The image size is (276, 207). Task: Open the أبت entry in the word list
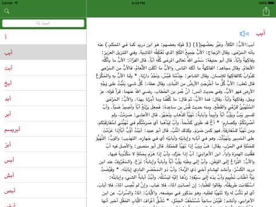click(x=43, y=67)
